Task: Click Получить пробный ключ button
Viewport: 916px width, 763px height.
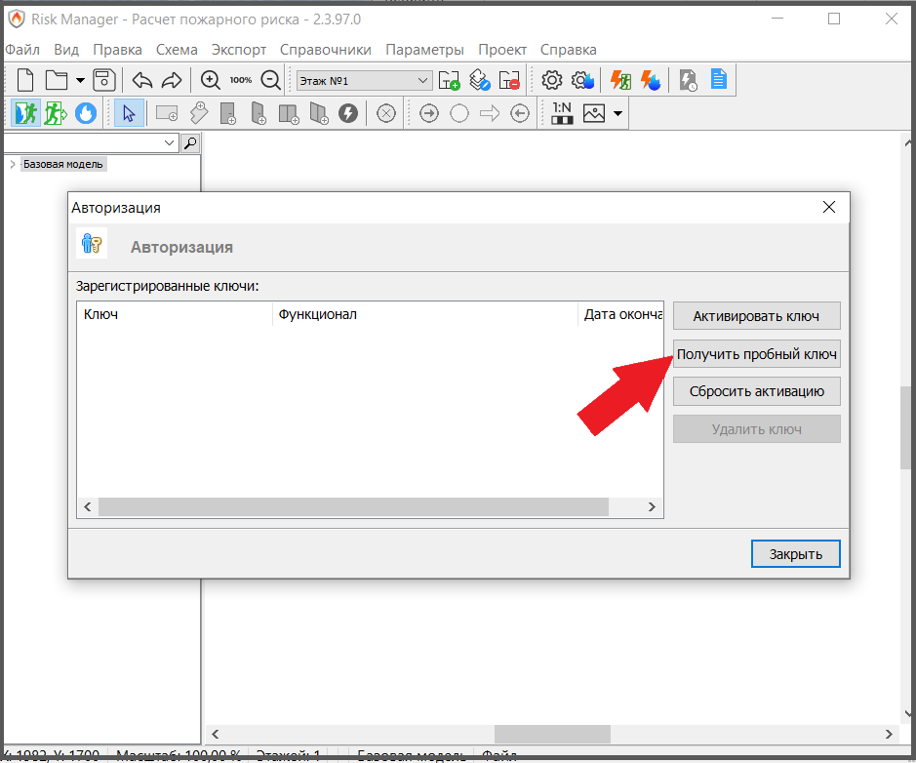Action: tap(757, 354)
